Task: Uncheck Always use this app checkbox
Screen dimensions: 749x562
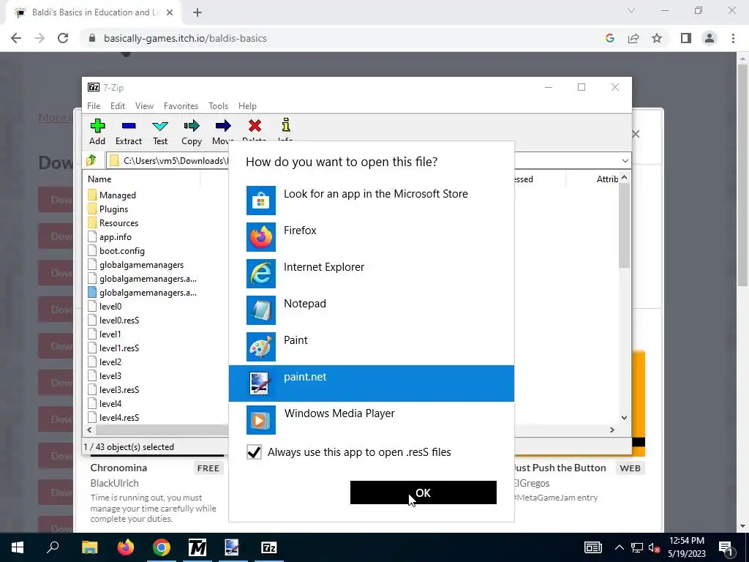Action: coord(254,452)
